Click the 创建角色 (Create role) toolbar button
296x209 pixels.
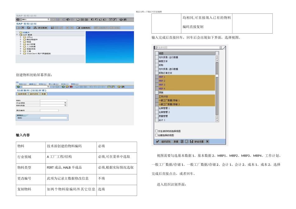click(84, 28)
